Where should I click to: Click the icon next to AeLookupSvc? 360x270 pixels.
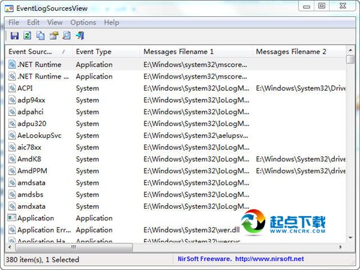(12, 136)
